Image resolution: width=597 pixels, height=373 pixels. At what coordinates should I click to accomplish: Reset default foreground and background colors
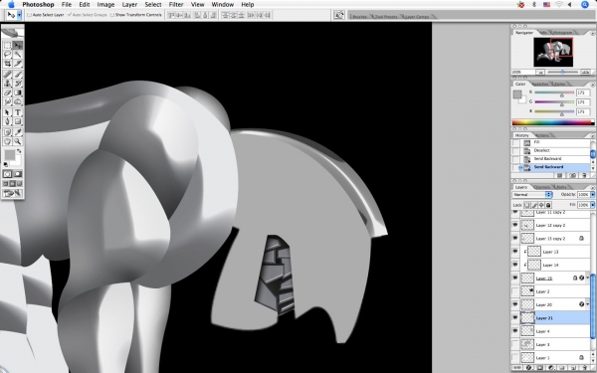[x=6, y=164]
